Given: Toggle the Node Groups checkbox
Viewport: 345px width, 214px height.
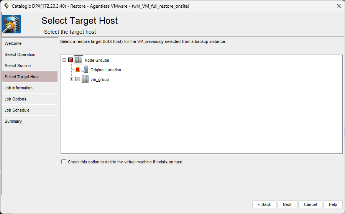Looking at the screenshot, I should tap(71, 60).
